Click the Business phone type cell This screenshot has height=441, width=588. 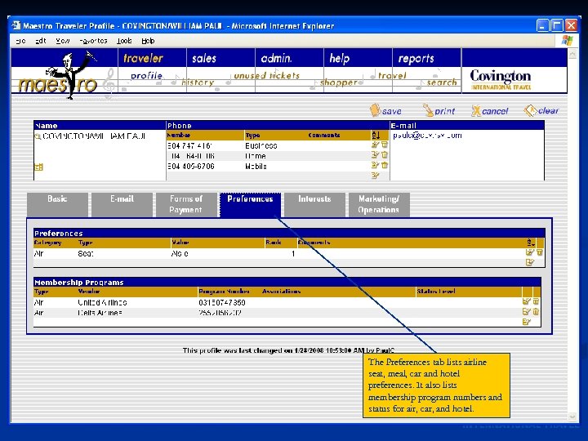pyautogui.click(x=261, y=145)
